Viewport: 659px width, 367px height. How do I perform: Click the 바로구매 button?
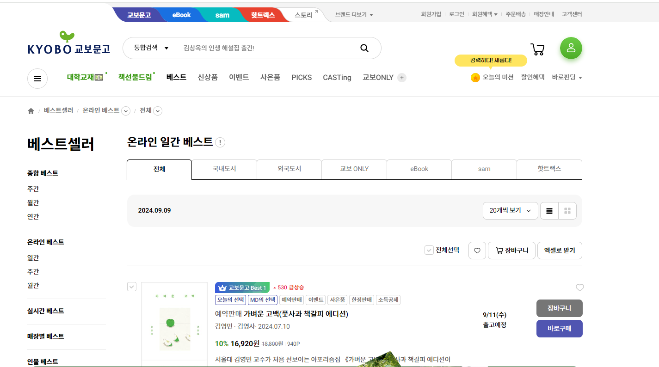560,329
